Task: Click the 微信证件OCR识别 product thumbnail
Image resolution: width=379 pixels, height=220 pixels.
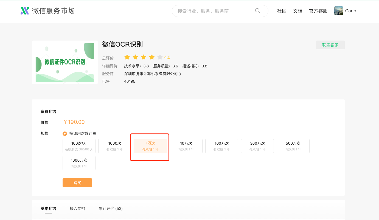Action: point(65,62)
